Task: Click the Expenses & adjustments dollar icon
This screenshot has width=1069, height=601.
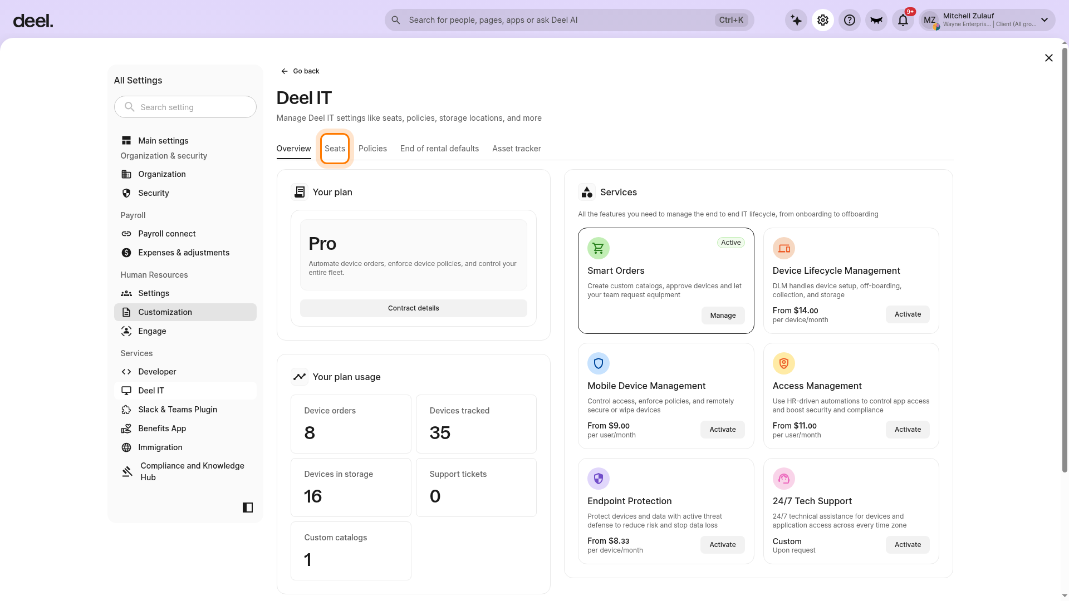Action: 126,253
